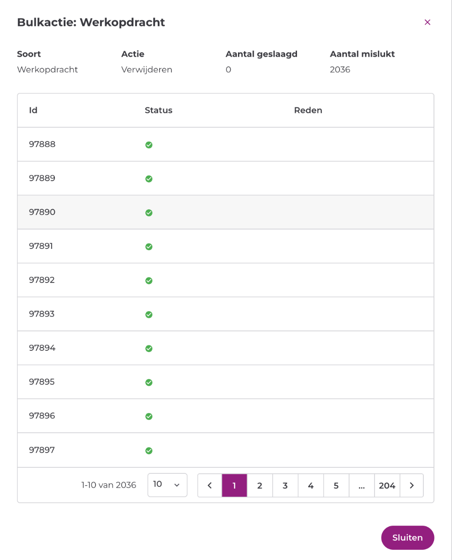
Task: Click the Status column header
Action: (159, 111)
